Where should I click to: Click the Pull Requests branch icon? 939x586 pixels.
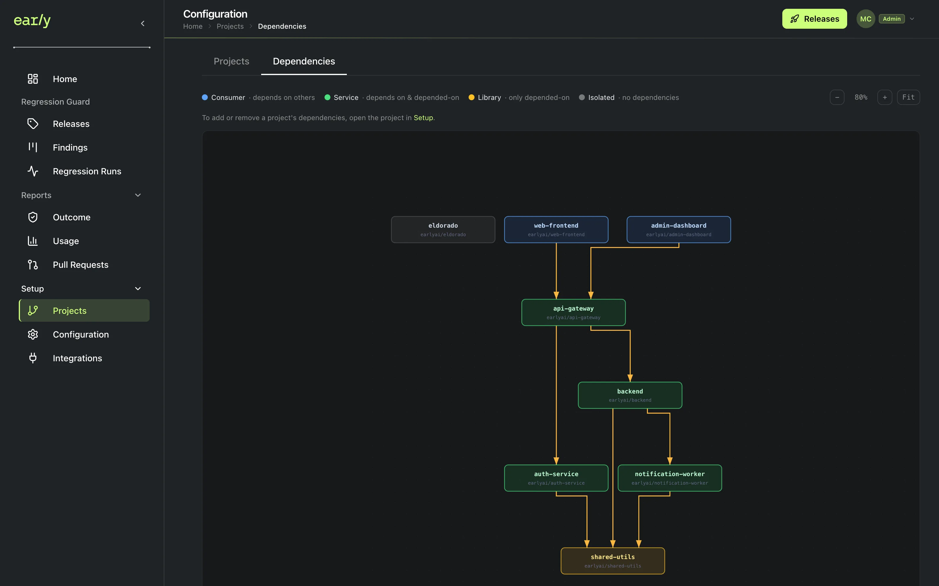pos(33,265)
